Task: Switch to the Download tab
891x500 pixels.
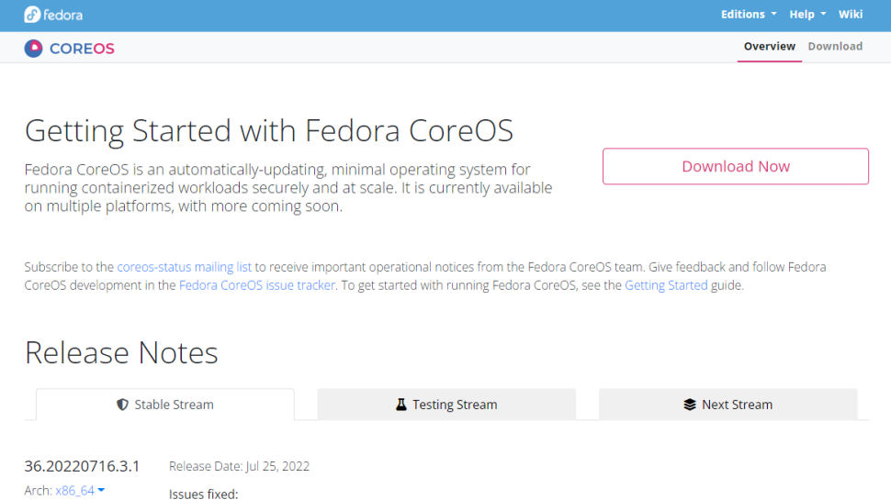Action: point(835,47)
